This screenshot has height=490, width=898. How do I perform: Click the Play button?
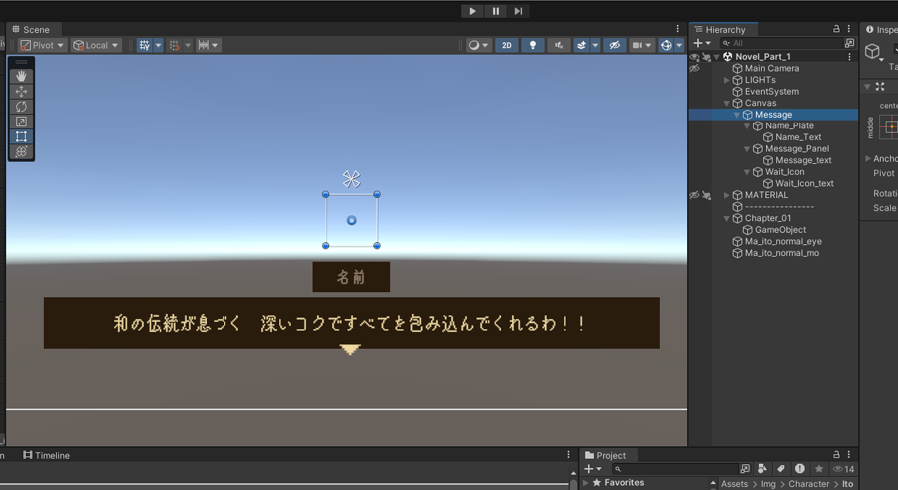tap(472, 11)
